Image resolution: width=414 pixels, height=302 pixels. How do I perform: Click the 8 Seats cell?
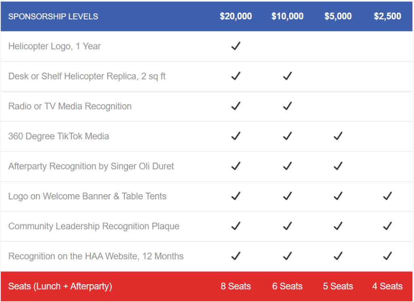point(236,286)
